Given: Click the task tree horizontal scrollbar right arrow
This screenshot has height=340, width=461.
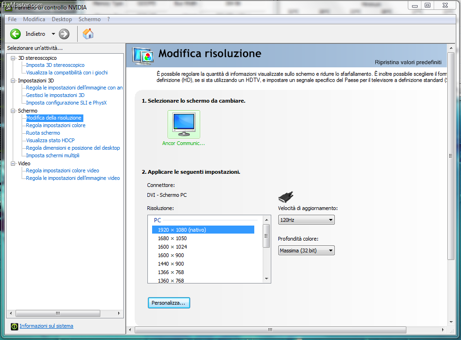Looking at the screenshot, I should 119,314.
